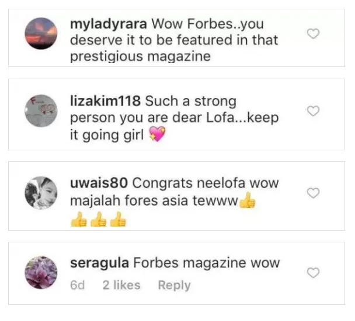Image resolution: width=355 pixels, height=321 pixels.
Task: Tap the row of thumbs-up emojis
Action: click(98, 219)
